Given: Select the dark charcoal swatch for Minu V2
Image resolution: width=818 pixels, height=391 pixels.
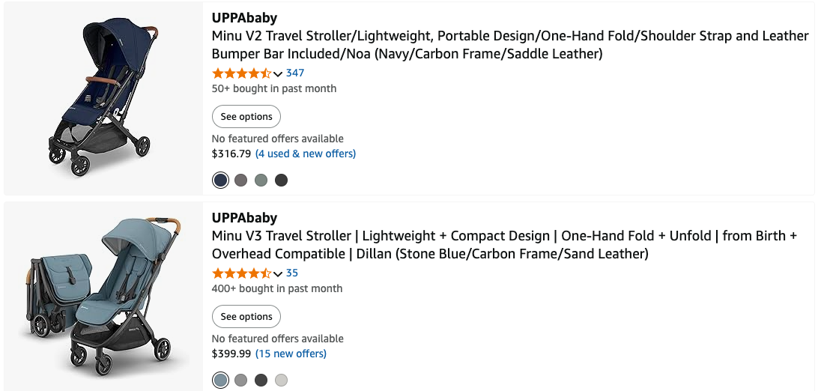Looking at the screenshot, I should [x=281, y=180].
